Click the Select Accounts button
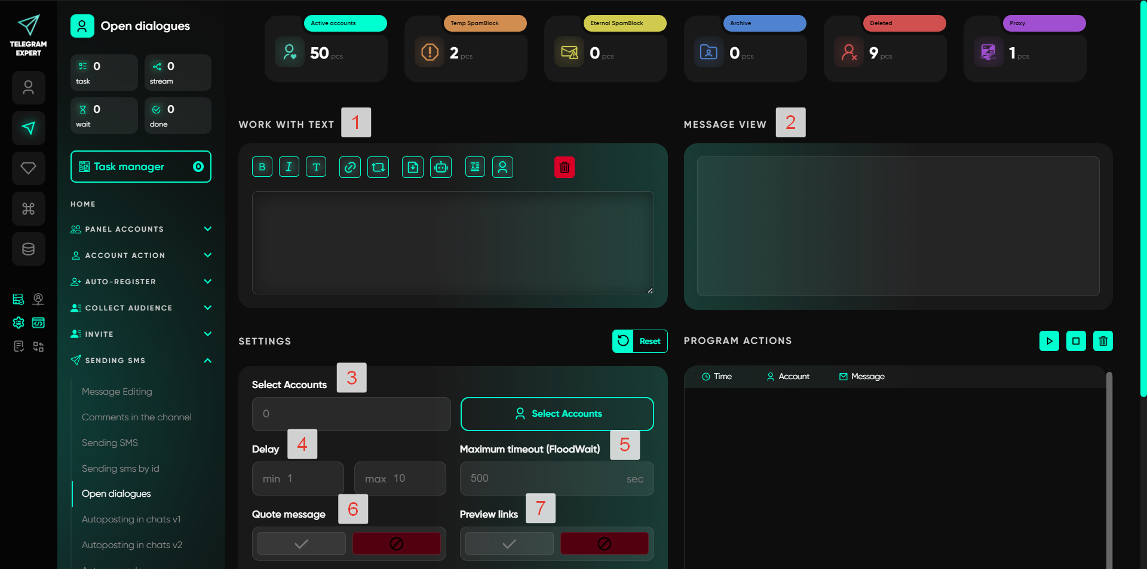 557,414
